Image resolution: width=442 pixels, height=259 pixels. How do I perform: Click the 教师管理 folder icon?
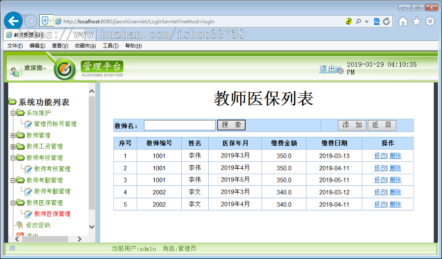20,135
